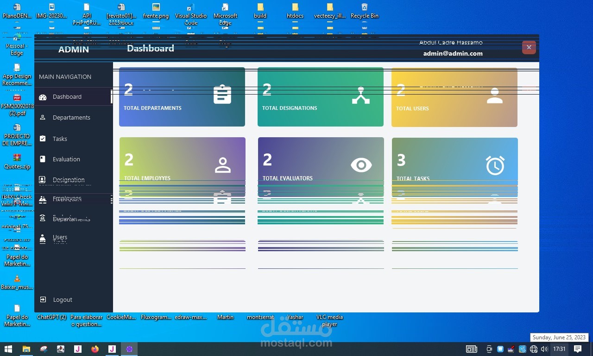This screenshot has width=593, height=356.
Task: Select Designation in the navigation menu
Action: point(68,180)
